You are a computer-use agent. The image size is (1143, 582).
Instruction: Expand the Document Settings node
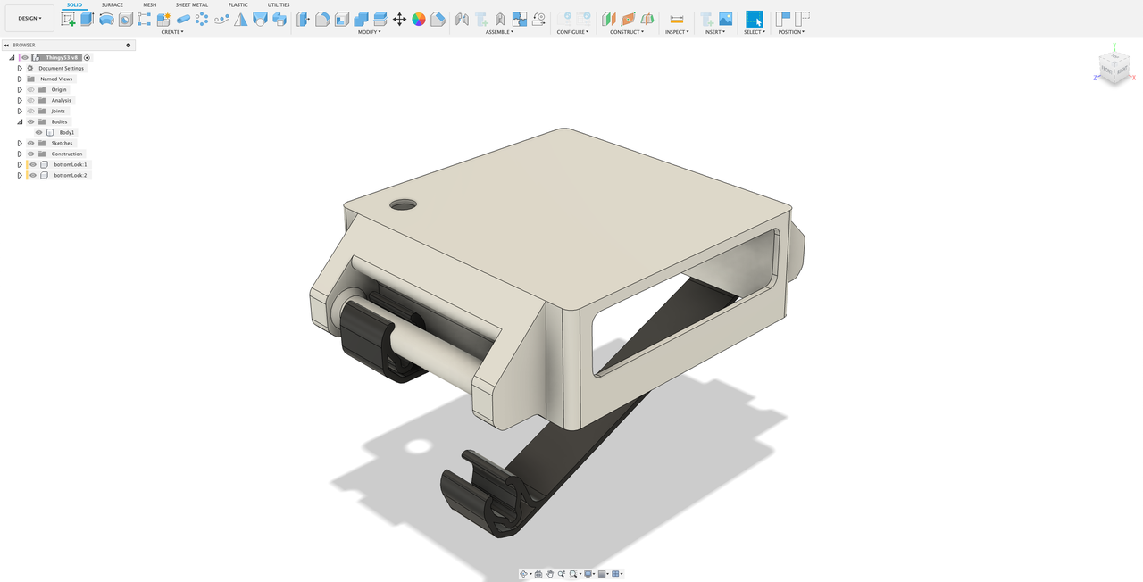click(20, 68)
